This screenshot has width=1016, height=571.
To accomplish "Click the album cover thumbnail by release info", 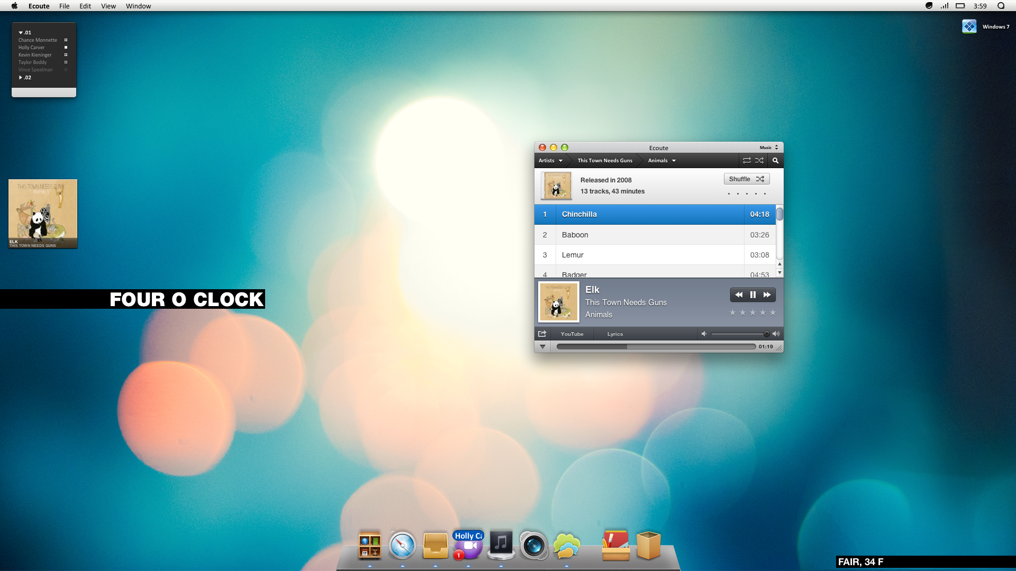I will [556, 186].
